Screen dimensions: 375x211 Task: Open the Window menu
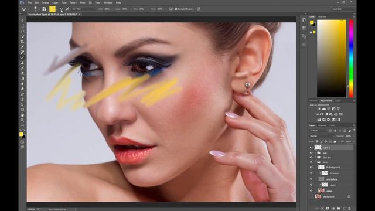point(108,2)
